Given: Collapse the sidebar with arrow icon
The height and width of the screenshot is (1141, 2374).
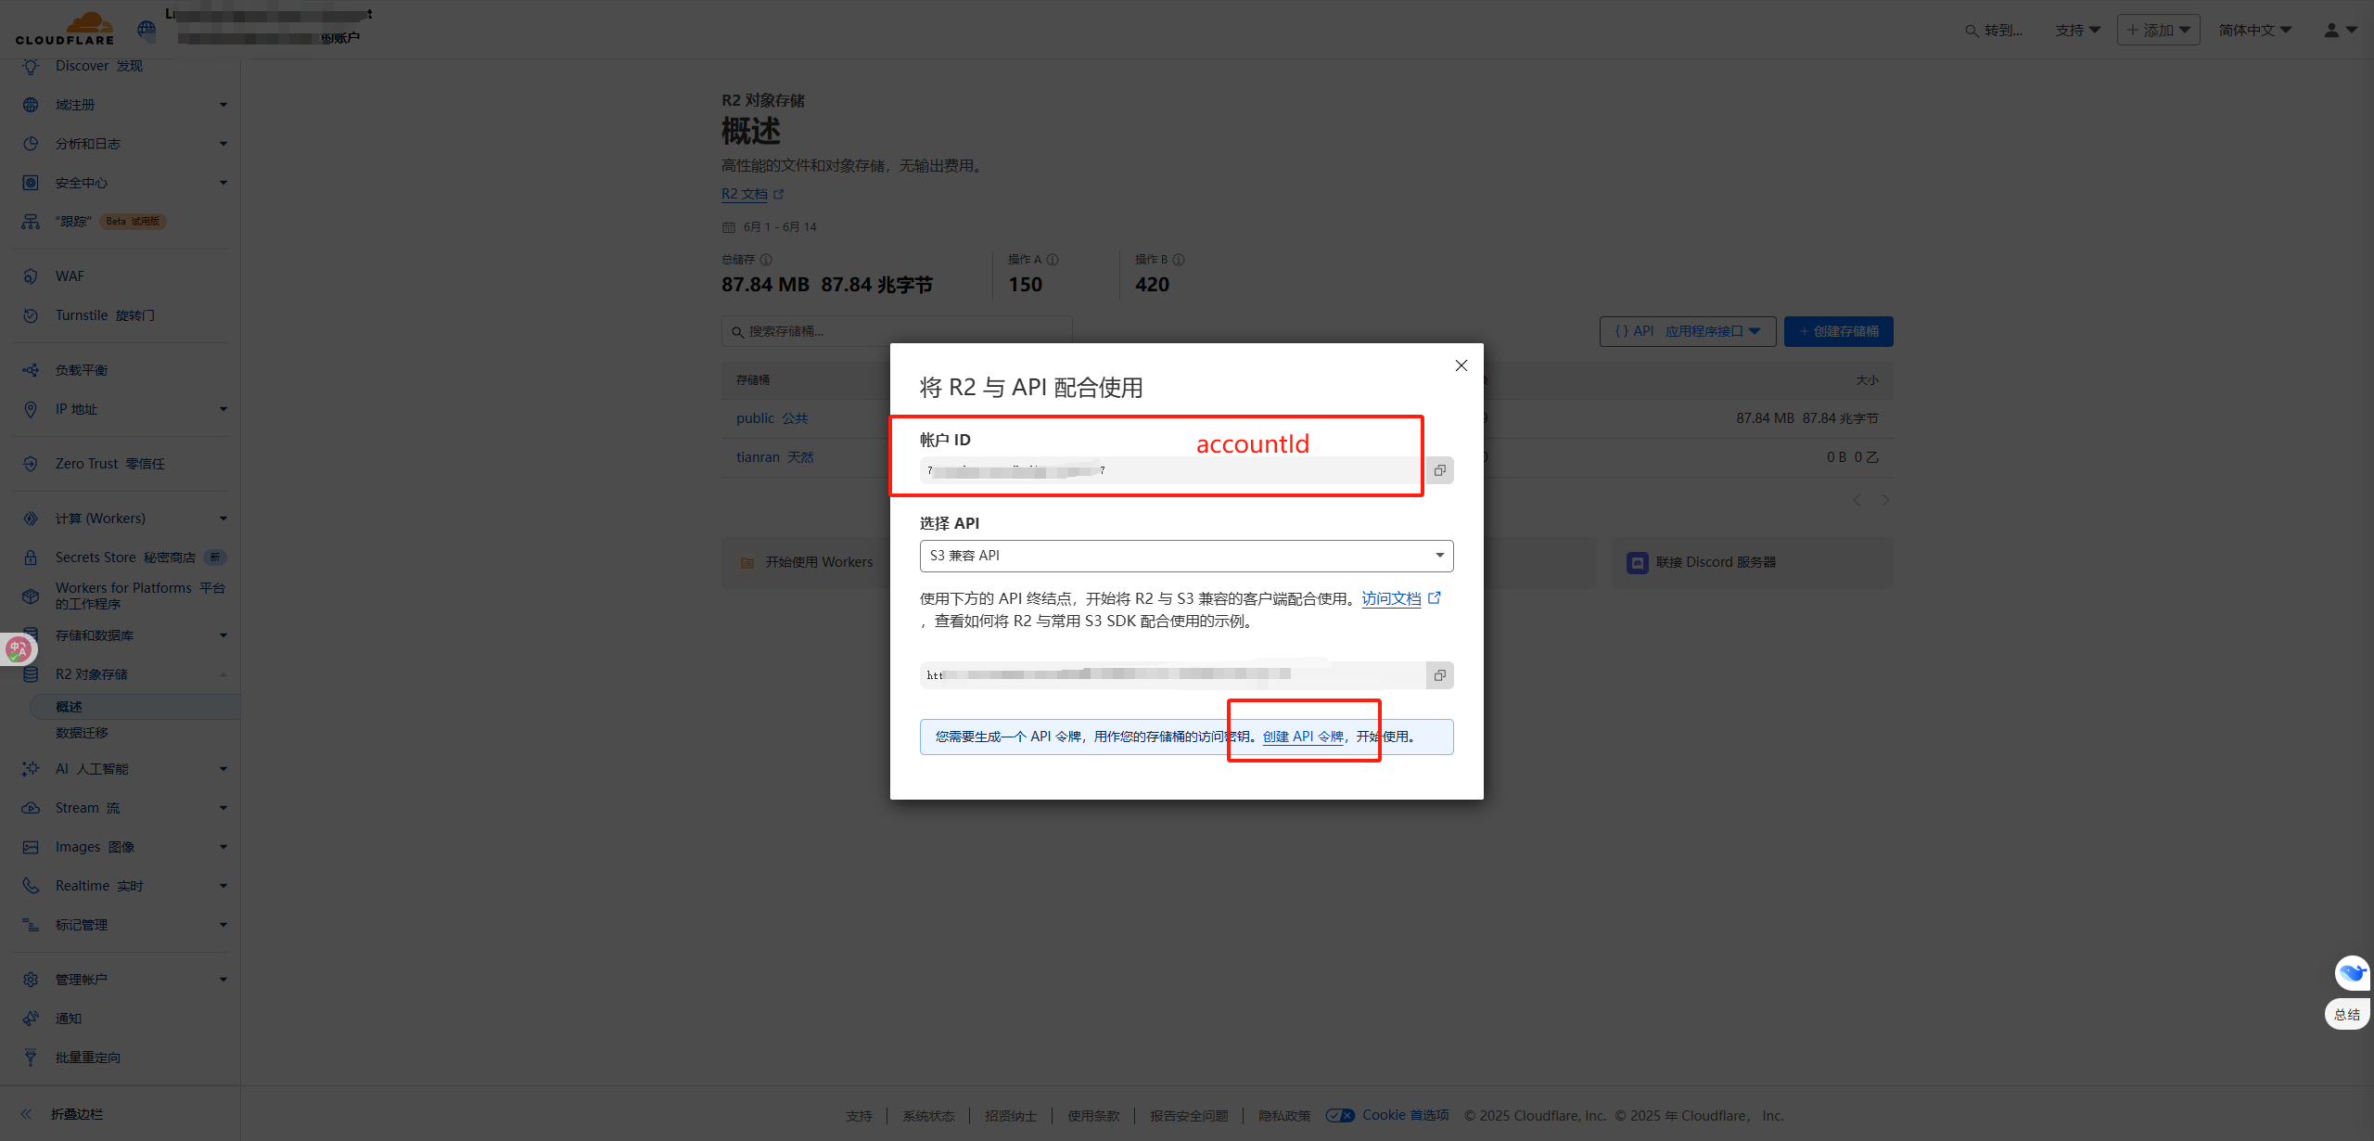Looking at the screenshot, I should (26, 1114).
